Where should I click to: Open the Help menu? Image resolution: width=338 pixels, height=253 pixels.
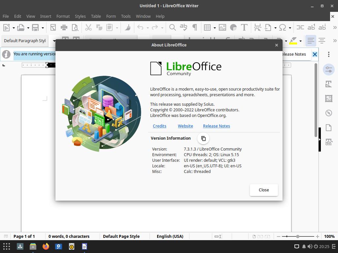pos(160,16)
